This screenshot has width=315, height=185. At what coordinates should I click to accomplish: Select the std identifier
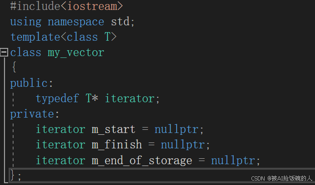coord(120,21)
